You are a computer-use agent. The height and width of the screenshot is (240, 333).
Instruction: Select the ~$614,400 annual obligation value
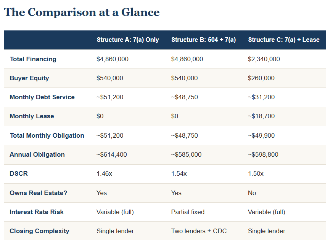[x=112, y=154]
